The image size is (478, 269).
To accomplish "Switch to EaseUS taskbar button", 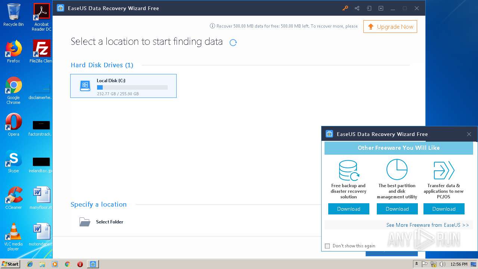I will [93, 264].
